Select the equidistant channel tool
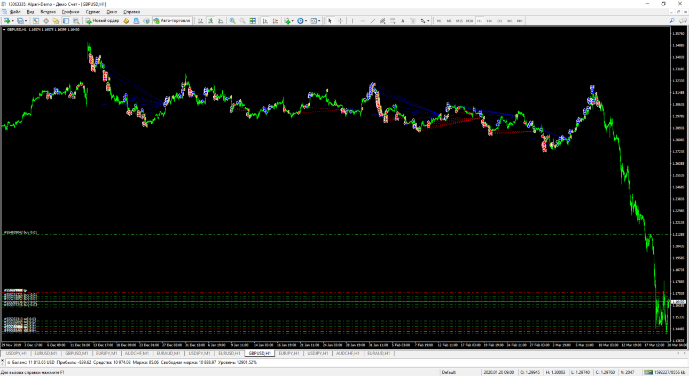The image size is (689, 376). pyautogui.click(x=382, y=21)
